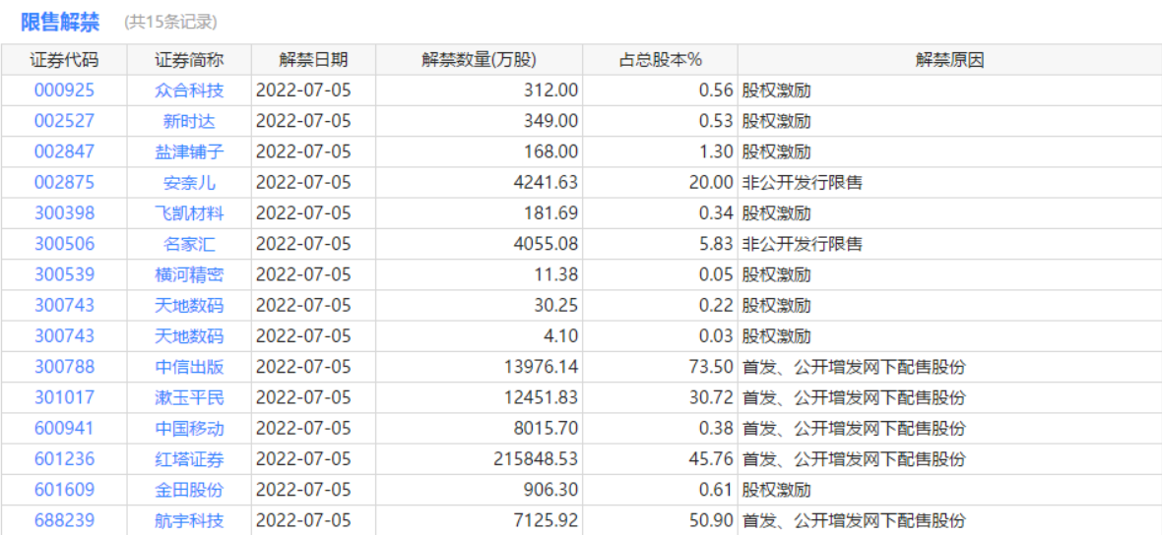Select 新时达 unlock quantity 349.00
The image size is (1162, 535).
pyautogui.click(x=549, y=121)
